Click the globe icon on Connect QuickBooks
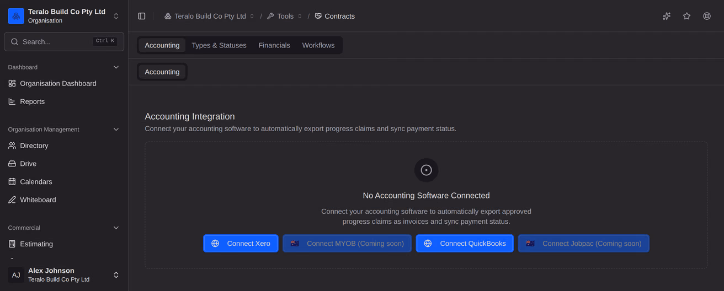Screen dimensions: 724x291 428,244
